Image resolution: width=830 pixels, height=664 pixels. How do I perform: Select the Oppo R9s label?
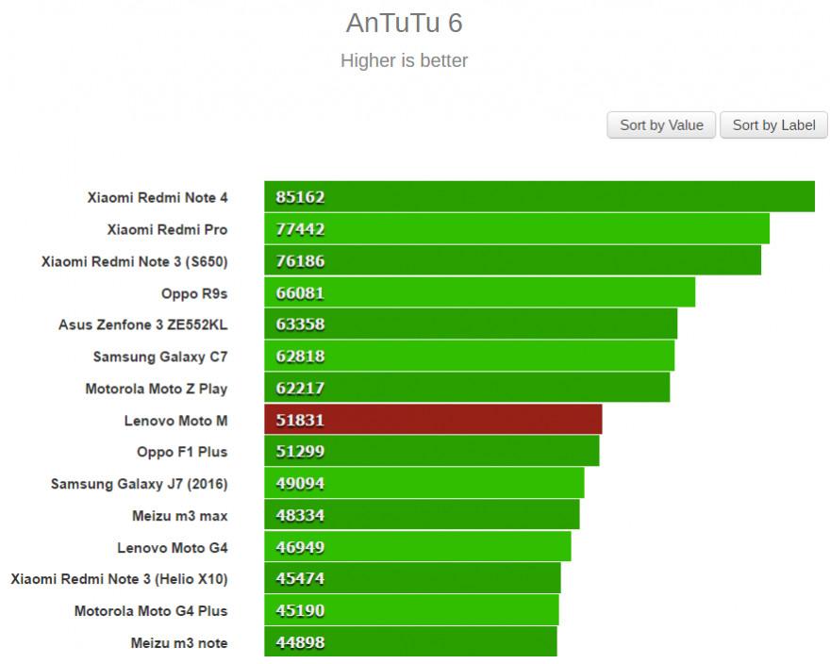click(194, 293)
